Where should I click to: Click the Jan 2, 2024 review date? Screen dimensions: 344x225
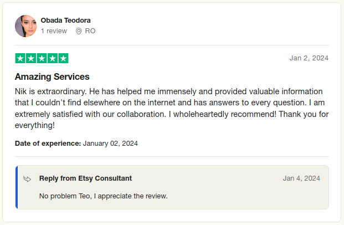[x=309, y=58]
